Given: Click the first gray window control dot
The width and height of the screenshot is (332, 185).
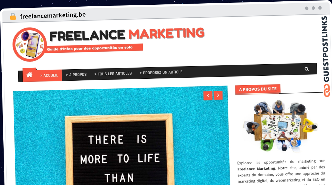Looking at the screenshot, I should pyautogui.click(x=307, y=8).
